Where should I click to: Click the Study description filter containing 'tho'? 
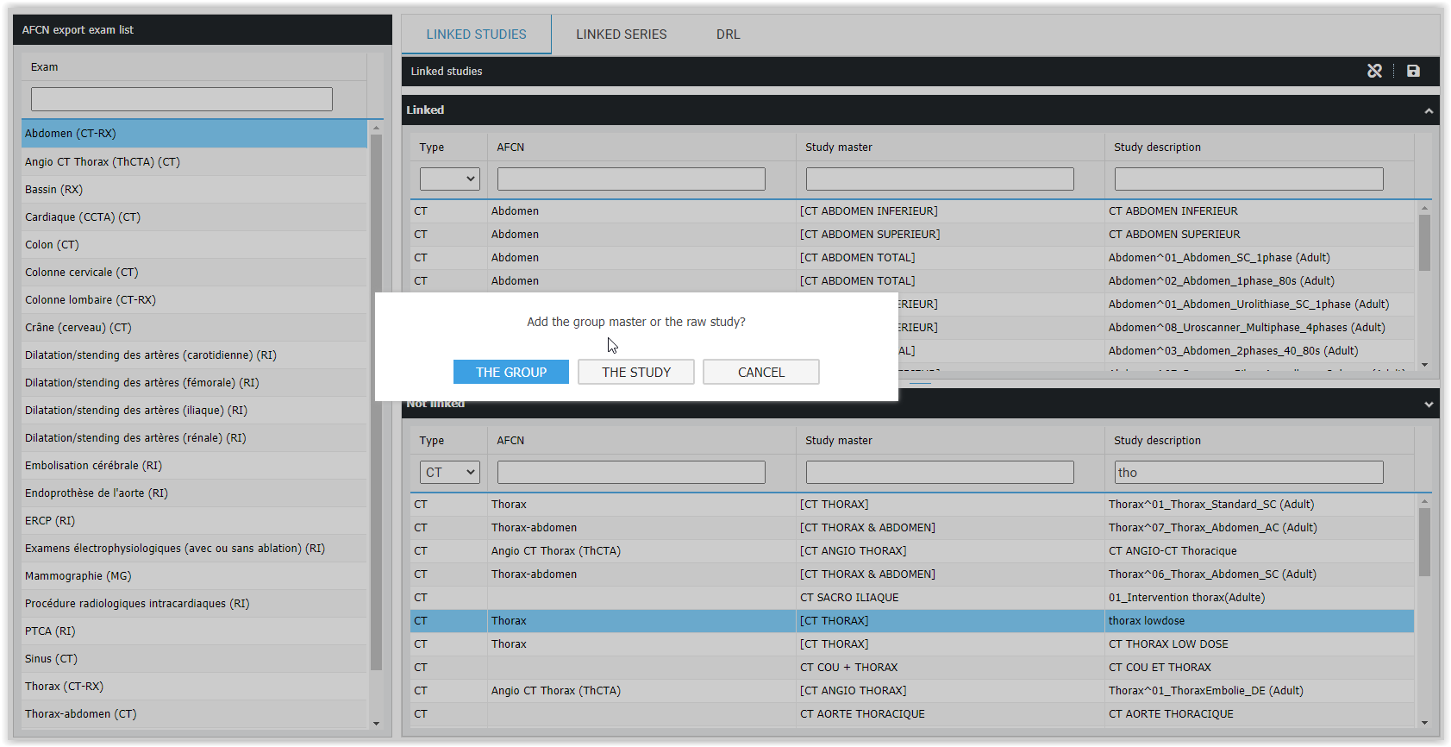pyautogui.click(x=1248, y=472)
